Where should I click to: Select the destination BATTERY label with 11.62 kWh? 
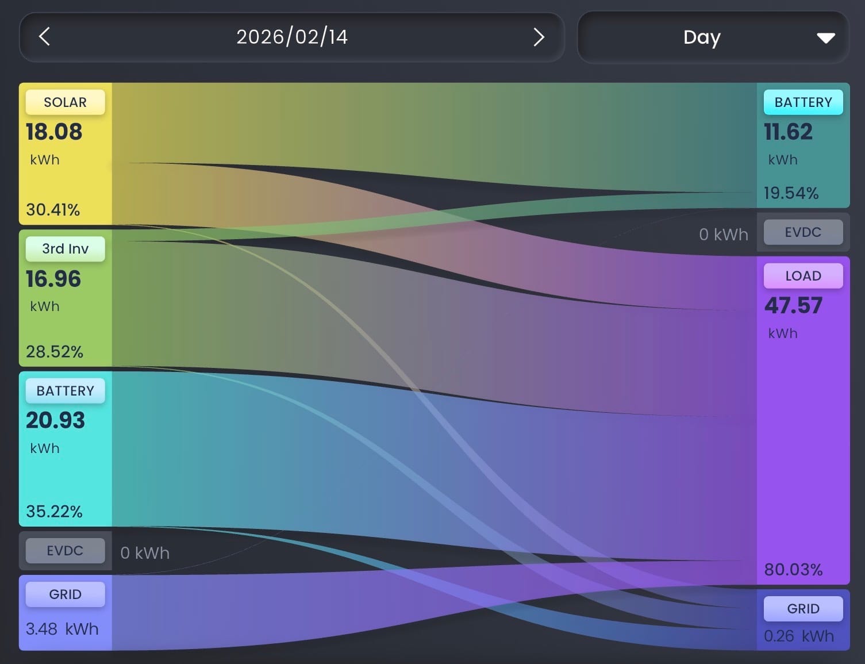[x=804, y=102]
